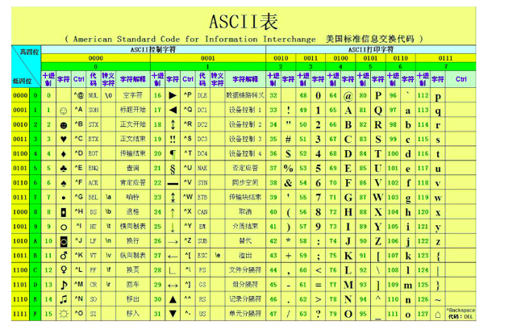Click the 'SUB' code cell

click(x=202, y=241)
